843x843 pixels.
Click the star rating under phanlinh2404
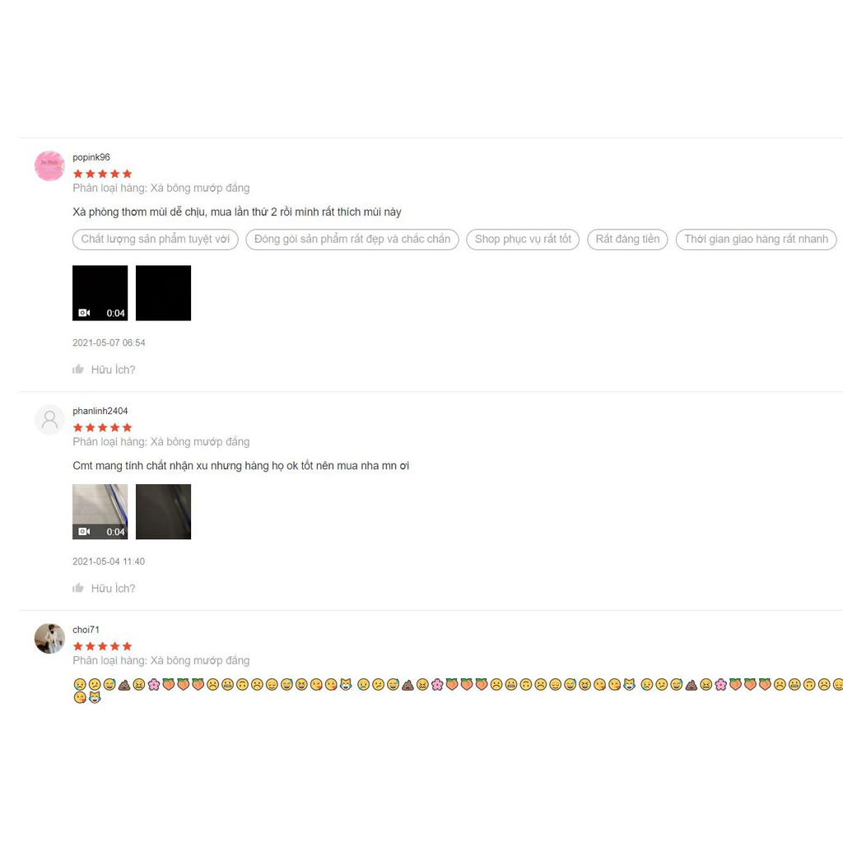[x=102, y=427]
